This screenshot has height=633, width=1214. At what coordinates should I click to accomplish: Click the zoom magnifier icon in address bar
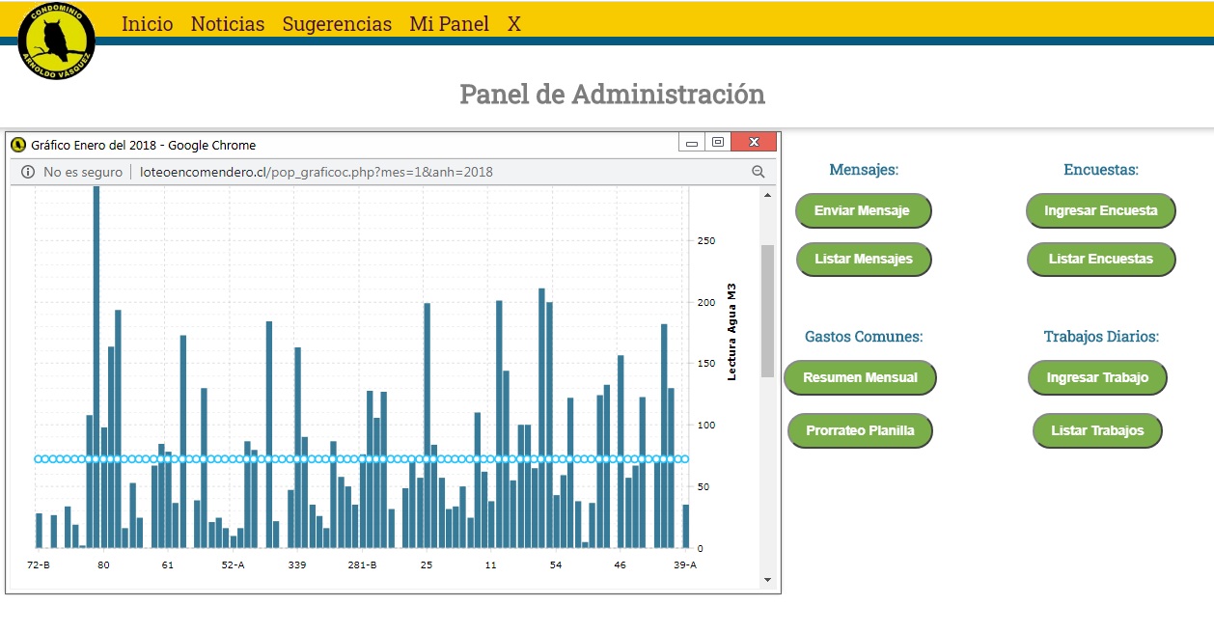[x=758, y=172]
